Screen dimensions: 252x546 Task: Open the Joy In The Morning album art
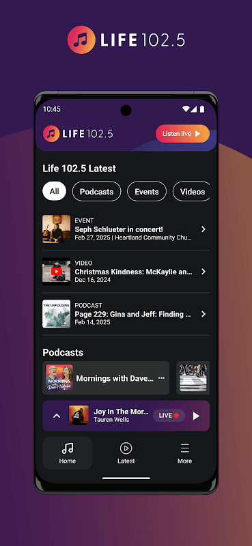point(79,416)
